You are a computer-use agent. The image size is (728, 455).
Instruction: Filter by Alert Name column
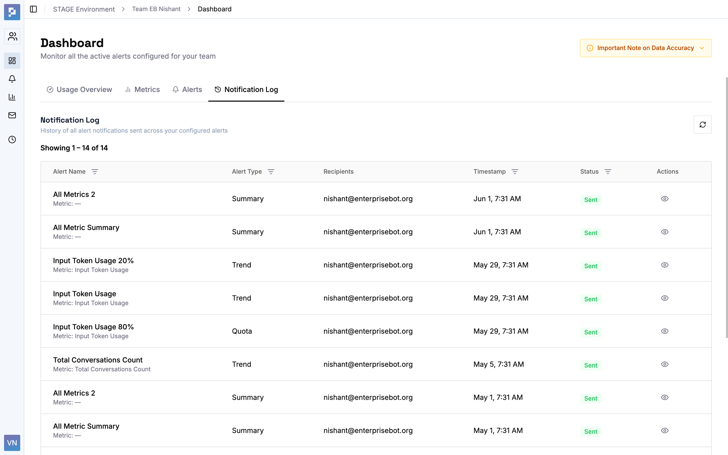[95, 172]
